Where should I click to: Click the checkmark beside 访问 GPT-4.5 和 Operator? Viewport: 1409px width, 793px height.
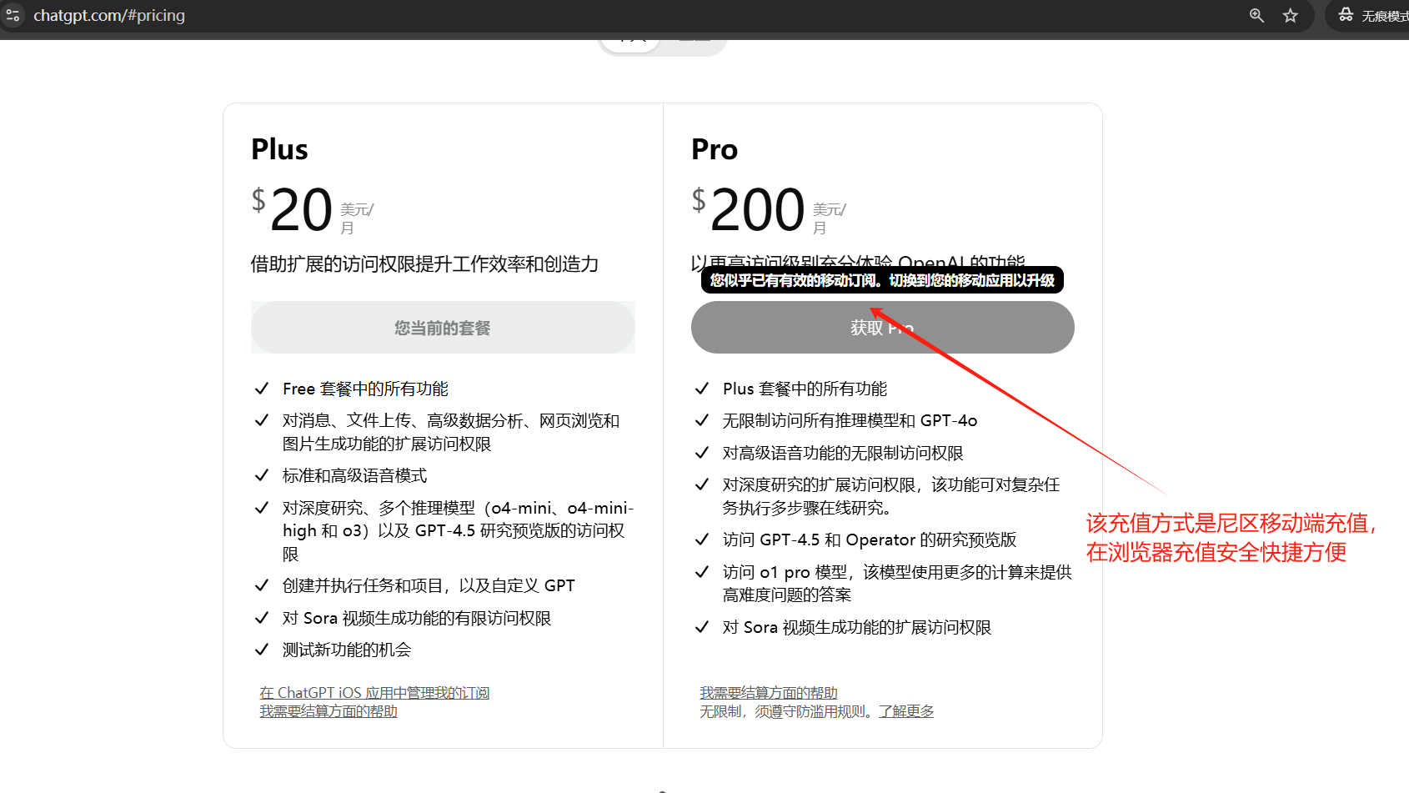click(x=702, y=540)
